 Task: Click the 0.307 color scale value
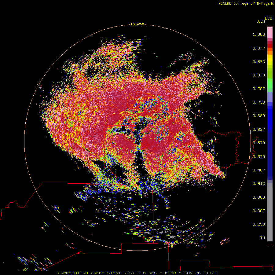259,211
